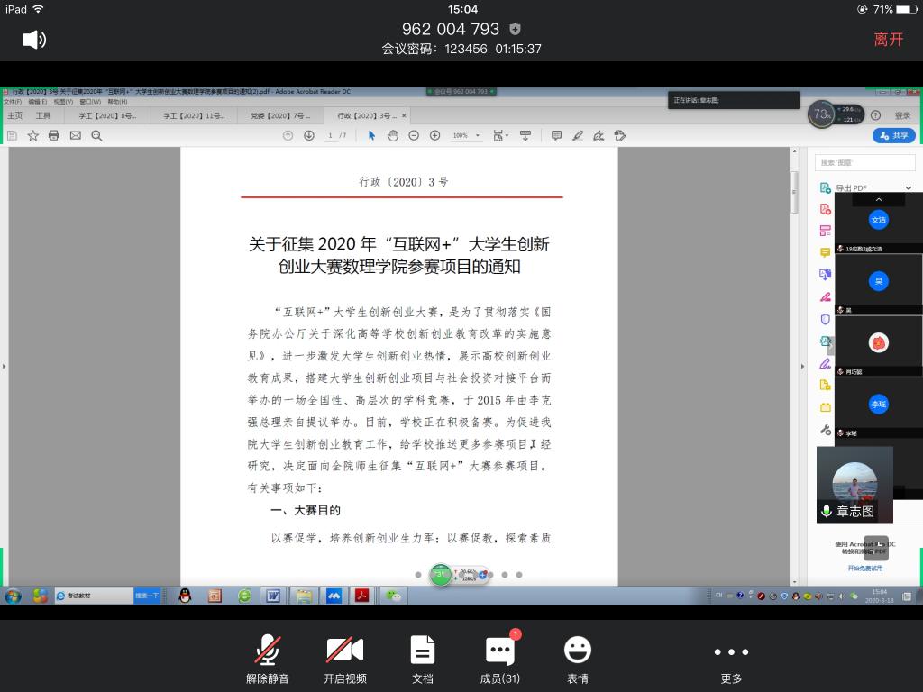The width and height of the screenshot is (923, 692).
Task: Click the Acrobat print icon
Action: [54, 135]
